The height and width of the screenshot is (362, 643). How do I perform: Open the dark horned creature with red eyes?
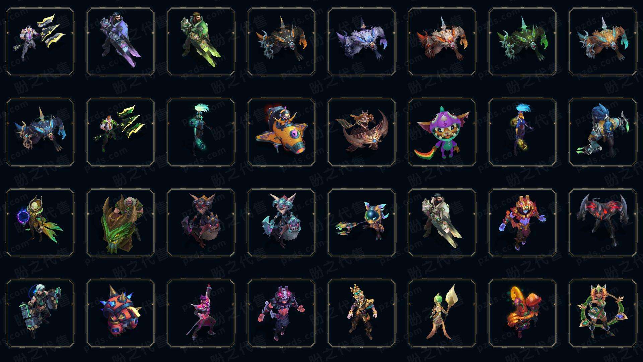(603, 223)
